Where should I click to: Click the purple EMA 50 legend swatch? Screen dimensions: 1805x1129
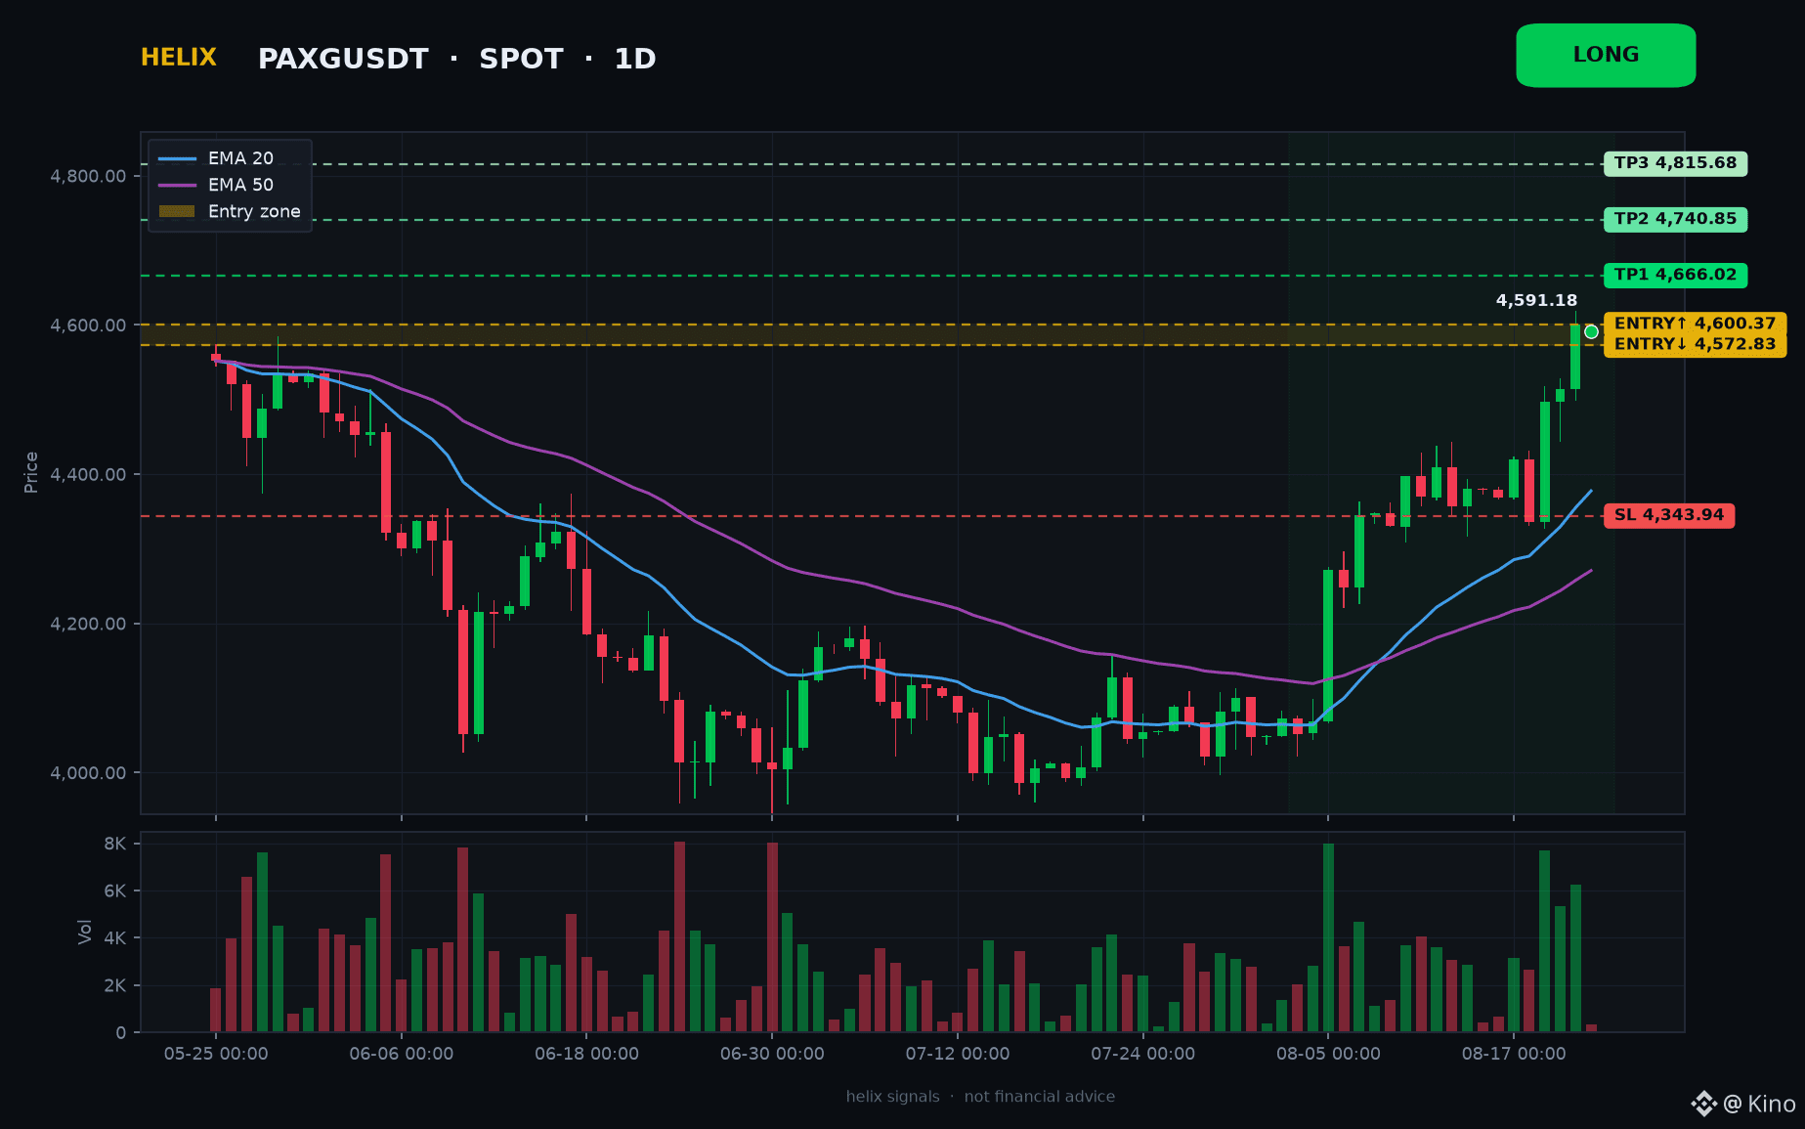pyautogui.click(x=177, y=185)
